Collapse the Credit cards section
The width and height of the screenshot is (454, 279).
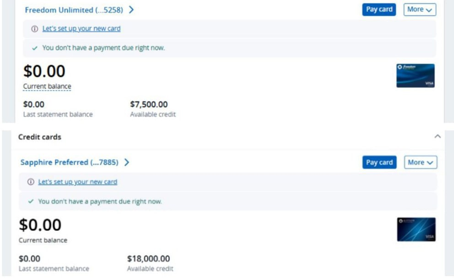(x=437, y=137)
